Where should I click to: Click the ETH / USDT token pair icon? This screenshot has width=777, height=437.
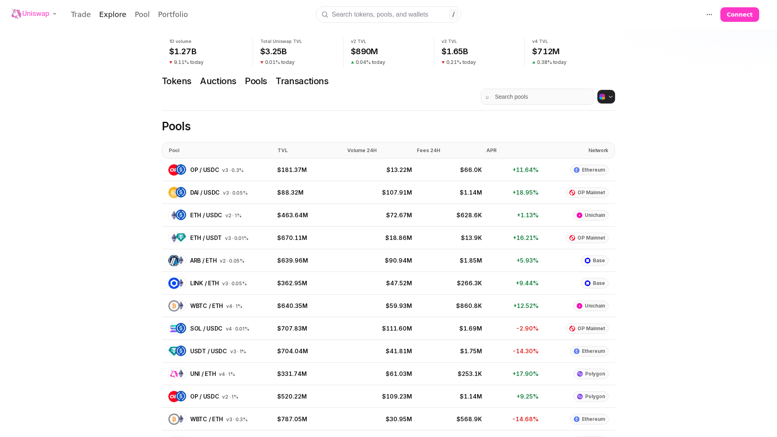click(x=177, y=238)
